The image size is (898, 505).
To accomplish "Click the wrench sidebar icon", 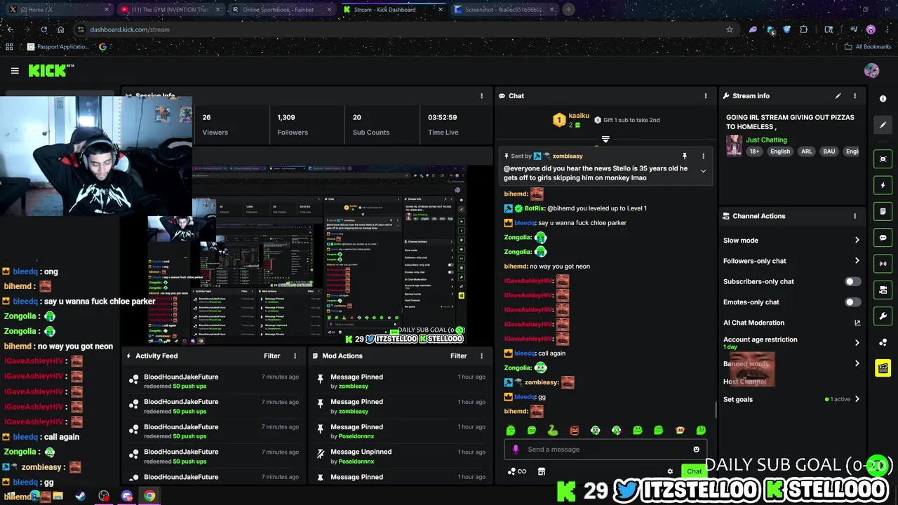I will (883, 316).
